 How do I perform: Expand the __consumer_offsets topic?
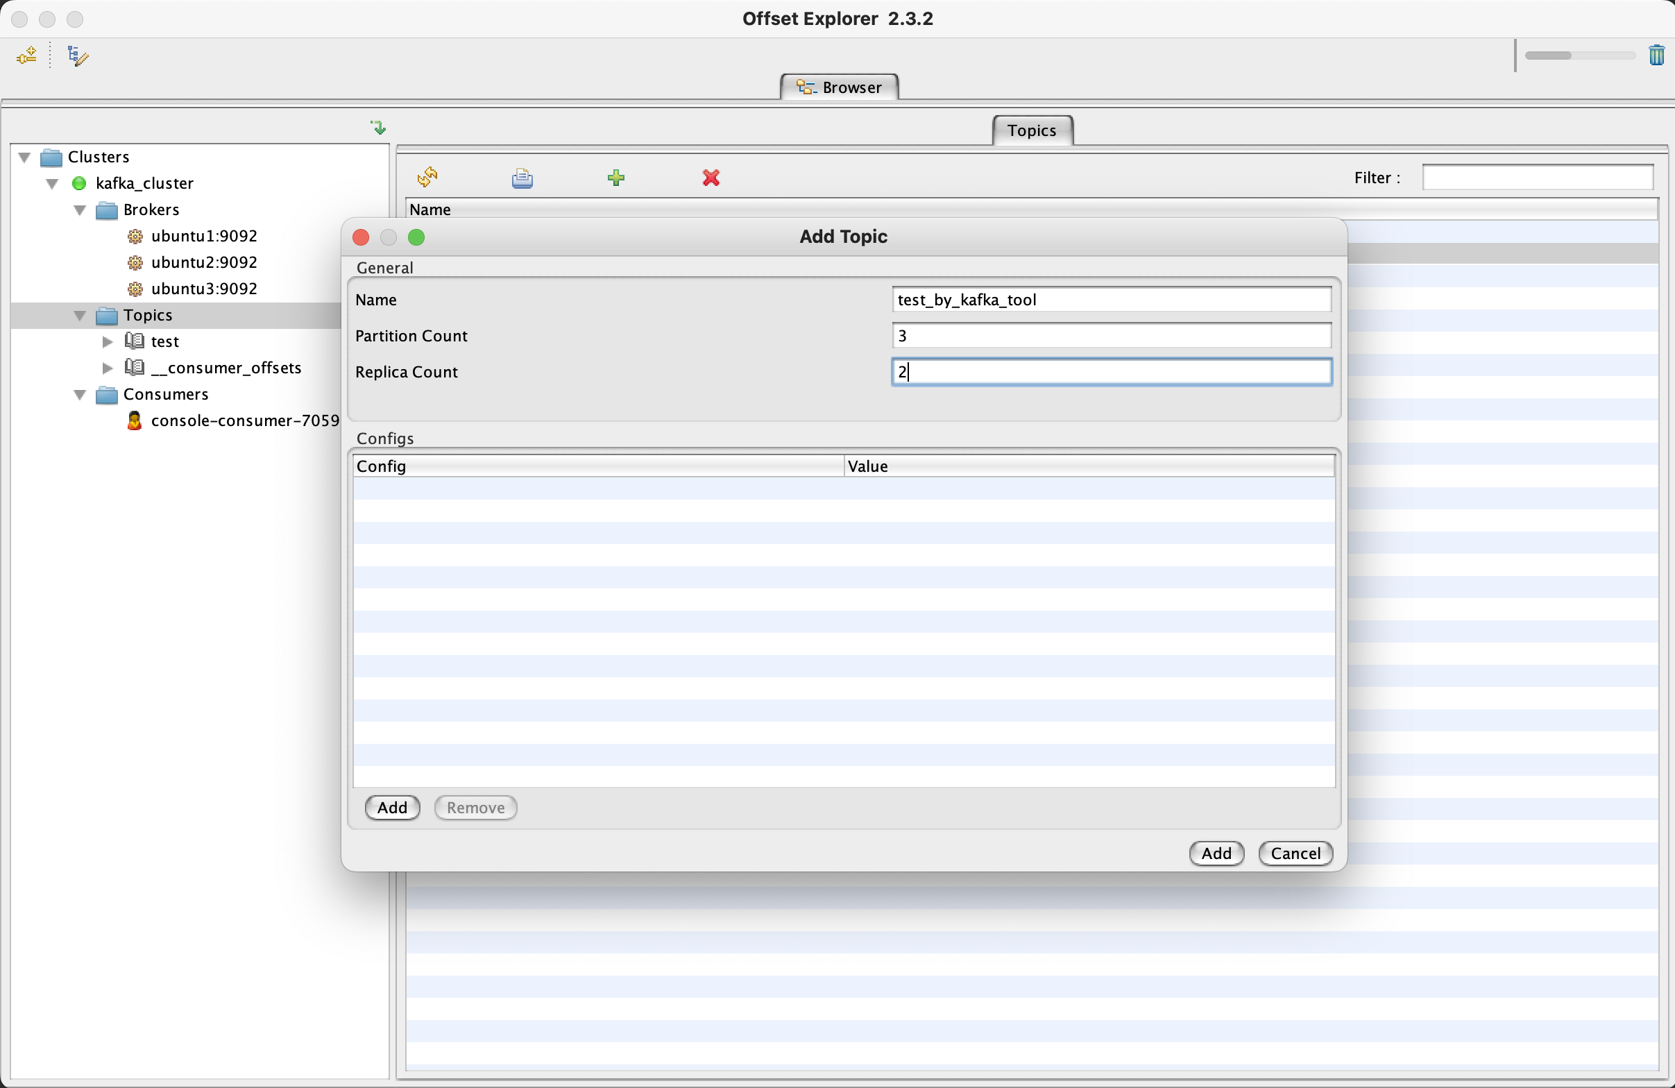coord(108,368)
